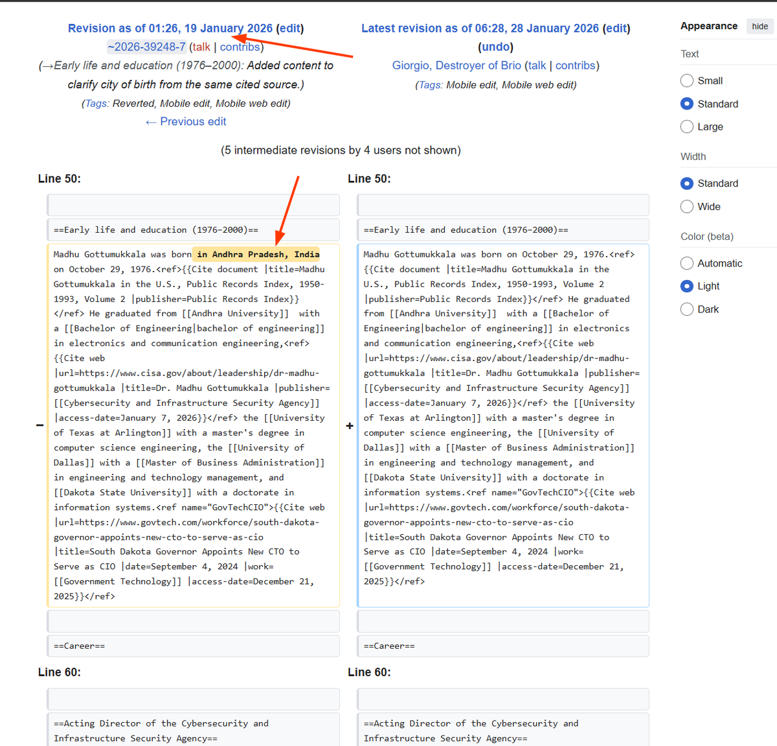Select Standard width layout
Viewport: 777px width, 746px height.
(x=686, y=183)
